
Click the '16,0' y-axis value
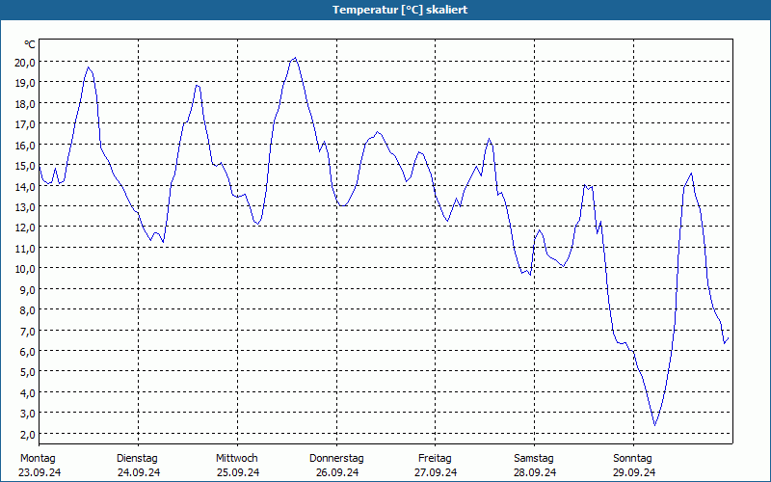pos(25,145)
